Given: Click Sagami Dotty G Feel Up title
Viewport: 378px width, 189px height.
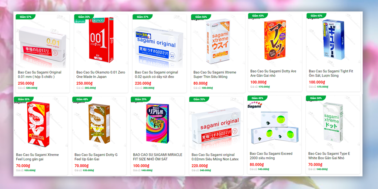Looking at the screenshot, I should coord(96,157).
